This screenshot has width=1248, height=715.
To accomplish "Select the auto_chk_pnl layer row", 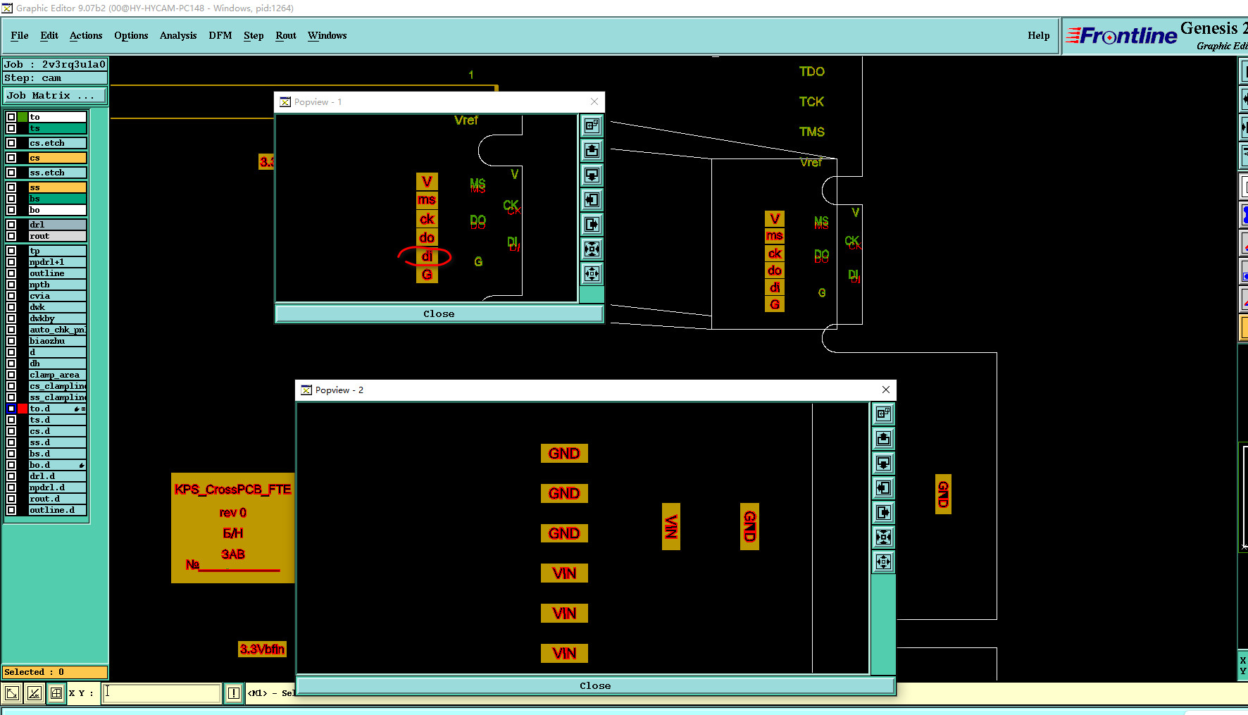I will pyautogui.click(x=58, y=330).
